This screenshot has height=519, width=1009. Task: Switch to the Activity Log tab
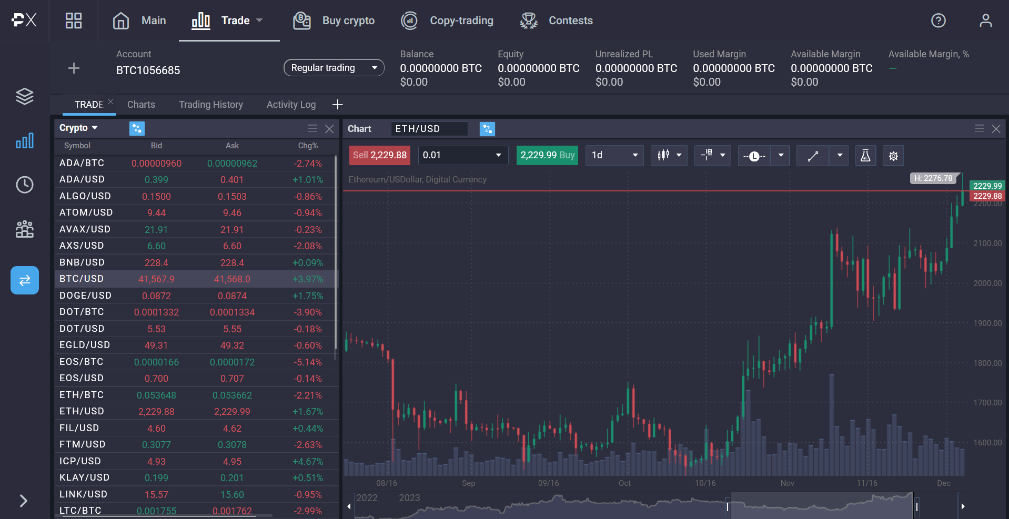coord(291,105)
